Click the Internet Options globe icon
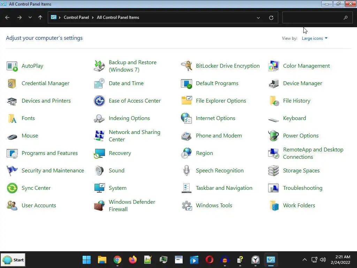Viewport: 357px width, 268px height. [187, 118]
